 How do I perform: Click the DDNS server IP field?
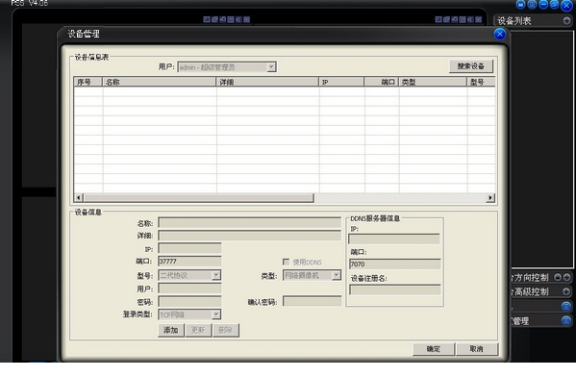click(394, 239)
